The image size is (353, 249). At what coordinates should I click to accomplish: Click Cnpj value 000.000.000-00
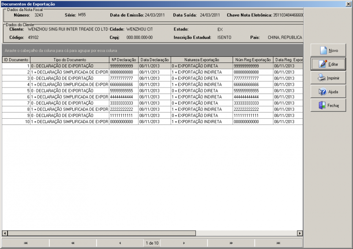pos(139,37)
